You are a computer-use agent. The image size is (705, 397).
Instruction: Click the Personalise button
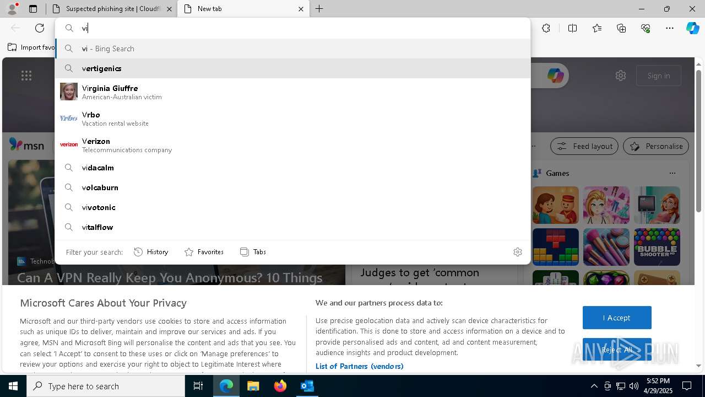(x=656, y=146)
